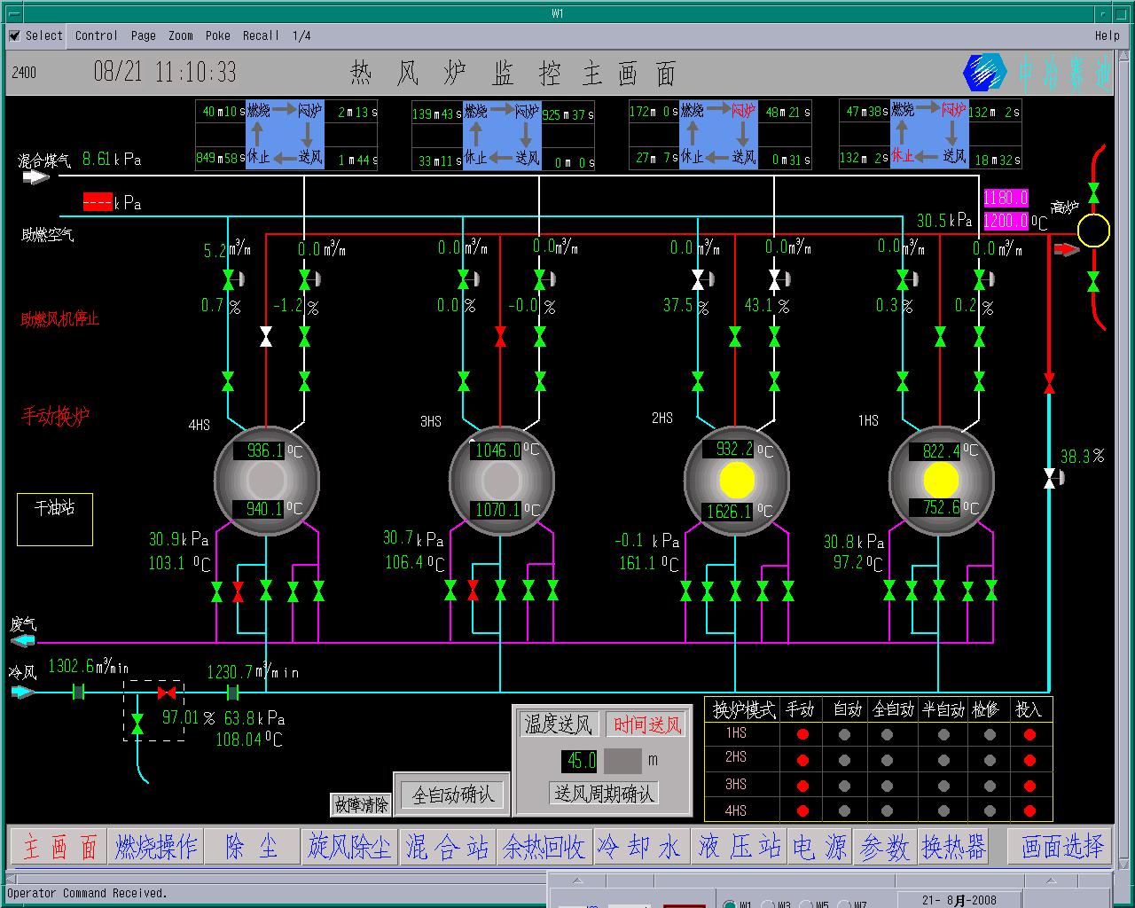The height and width of the screenshot is (908, 1135).
Task: Click red valve below 3HS stove
Action: click(x=474, y=591)
